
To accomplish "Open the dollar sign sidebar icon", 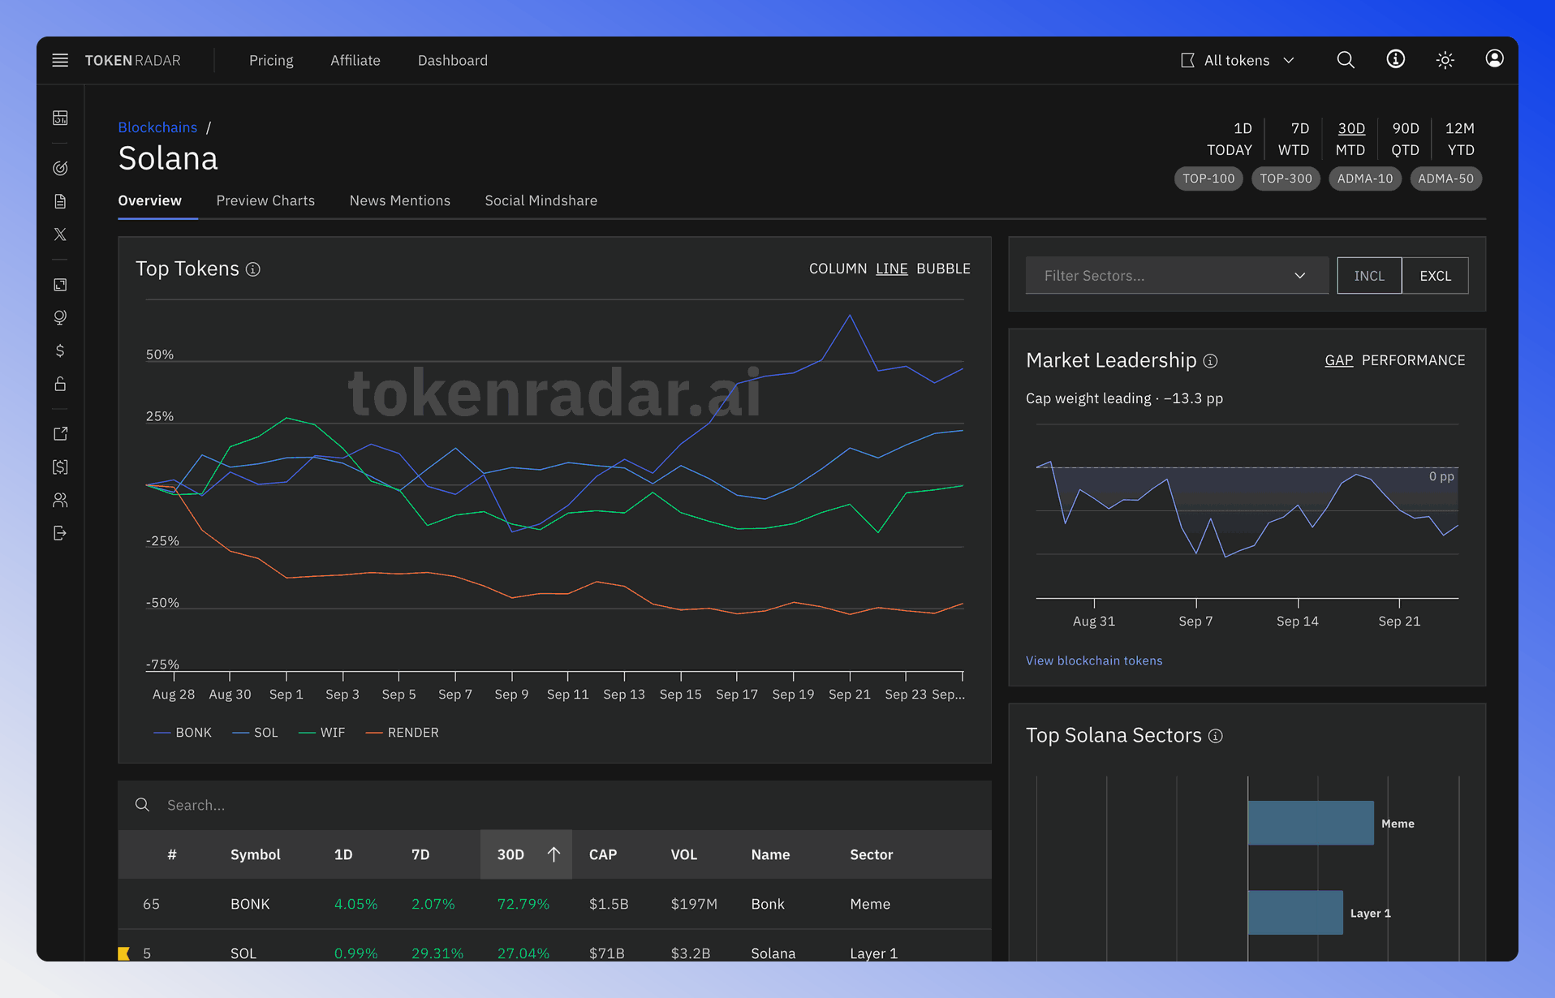I will pos(60,351).
